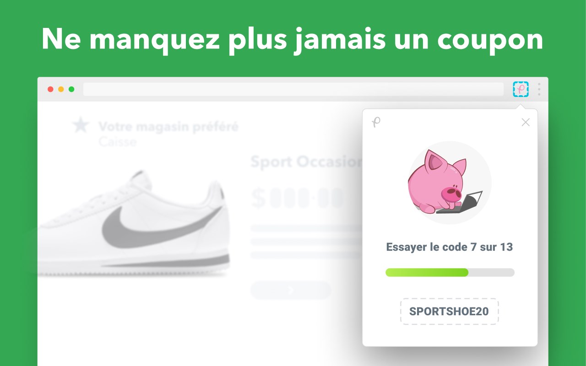Click "Essayer le code 7 sur 13" text
This screenshot has width=586, height=366.
(450, 247)
